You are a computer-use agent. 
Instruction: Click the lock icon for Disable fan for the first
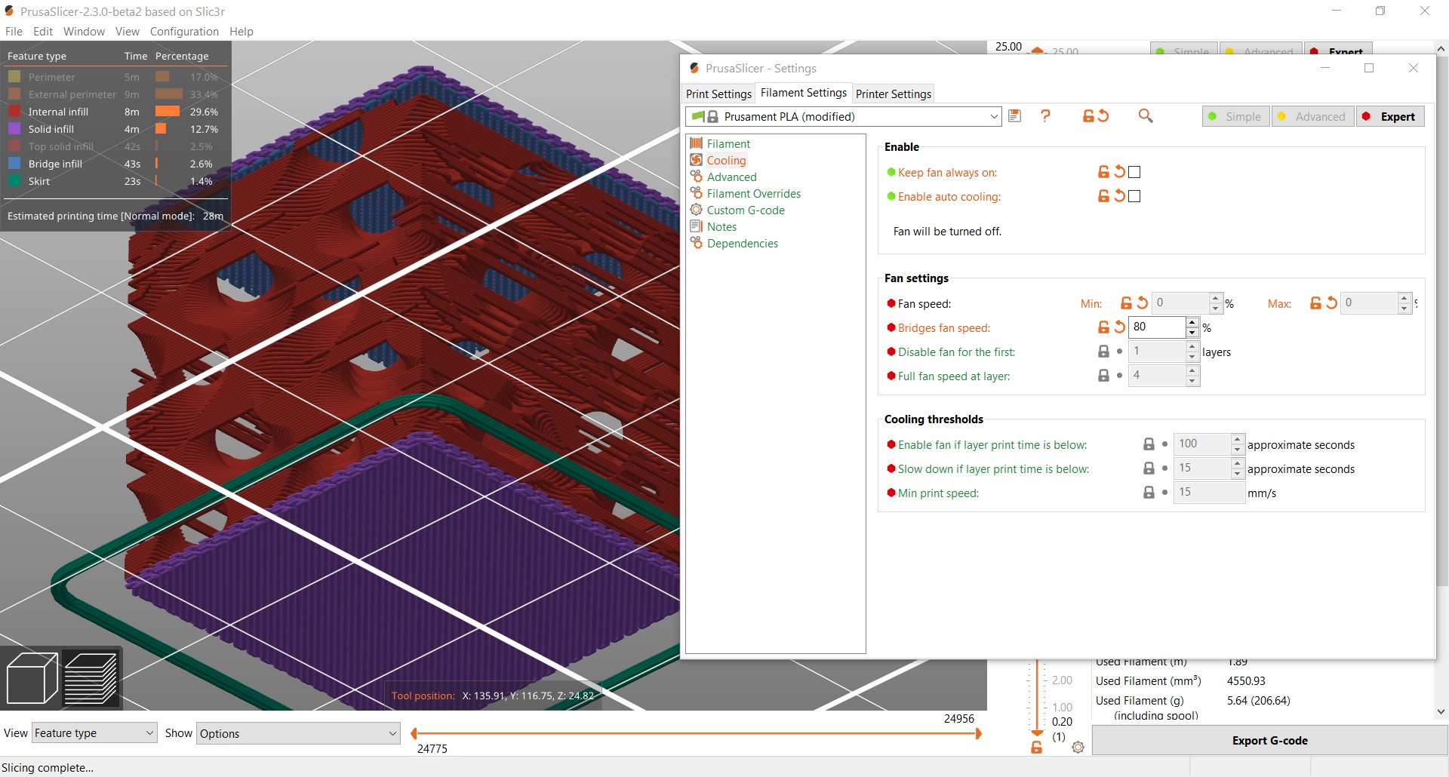(x=1103, y=352)
